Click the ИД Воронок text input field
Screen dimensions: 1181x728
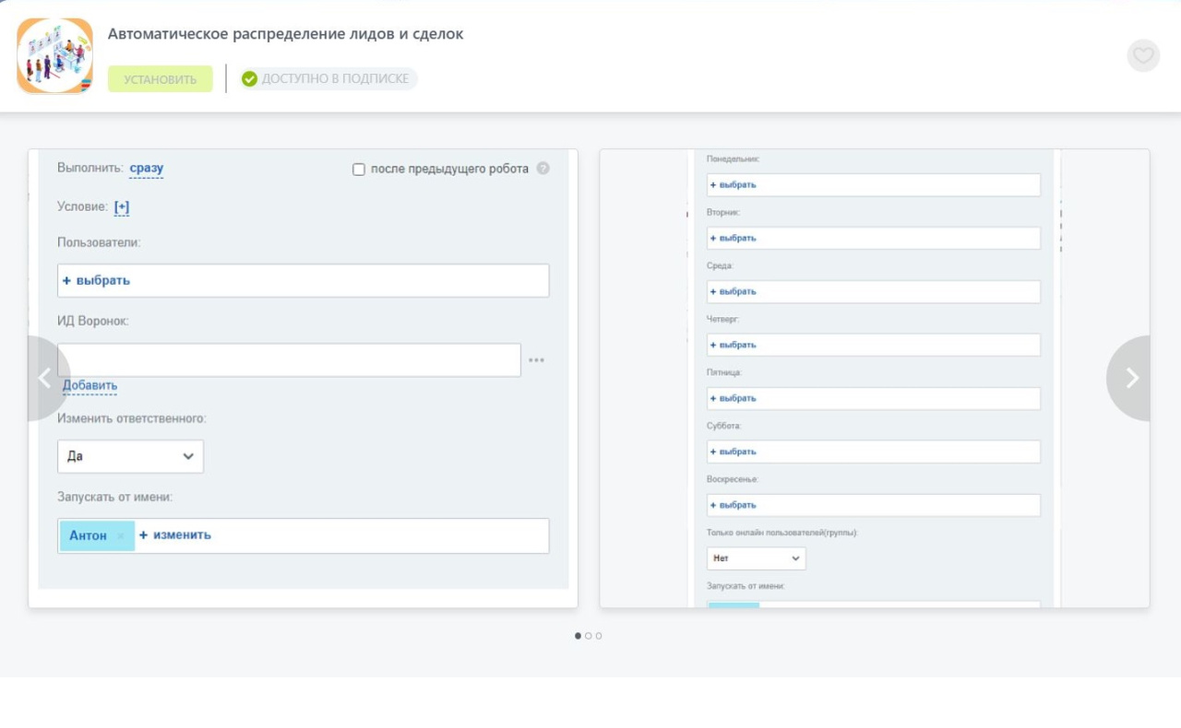[x=289, y=360]
